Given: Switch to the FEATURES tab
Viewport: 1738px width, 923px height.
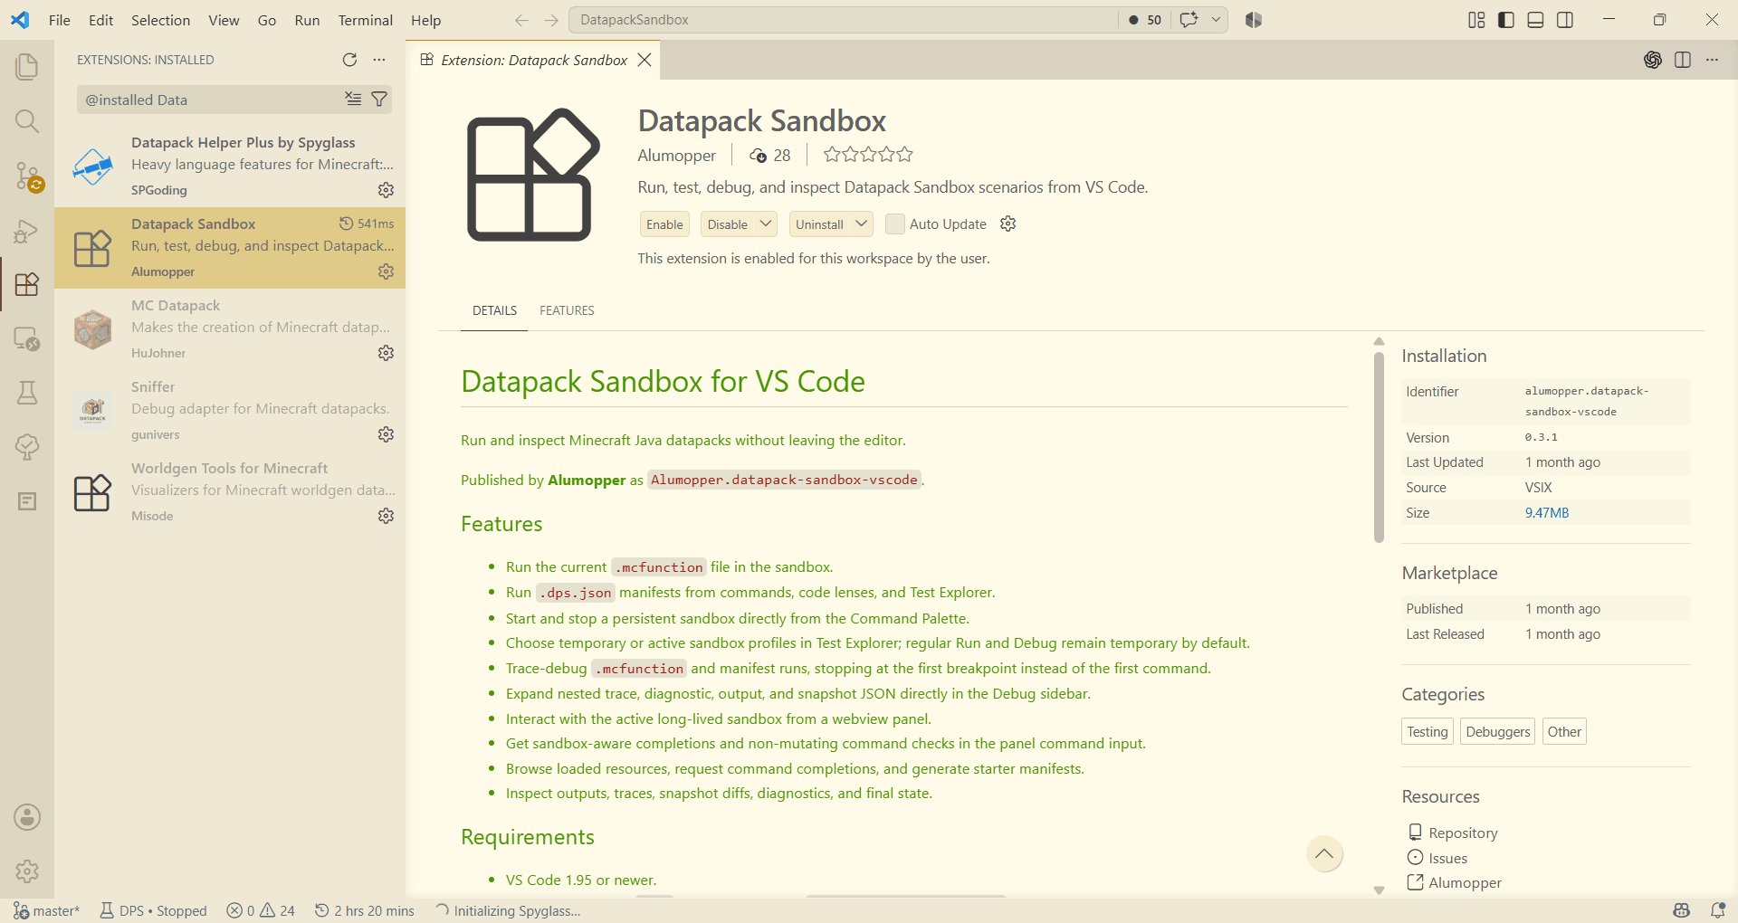Looking at the screenshot, I should pyautogui.click(x=567, y=310).
